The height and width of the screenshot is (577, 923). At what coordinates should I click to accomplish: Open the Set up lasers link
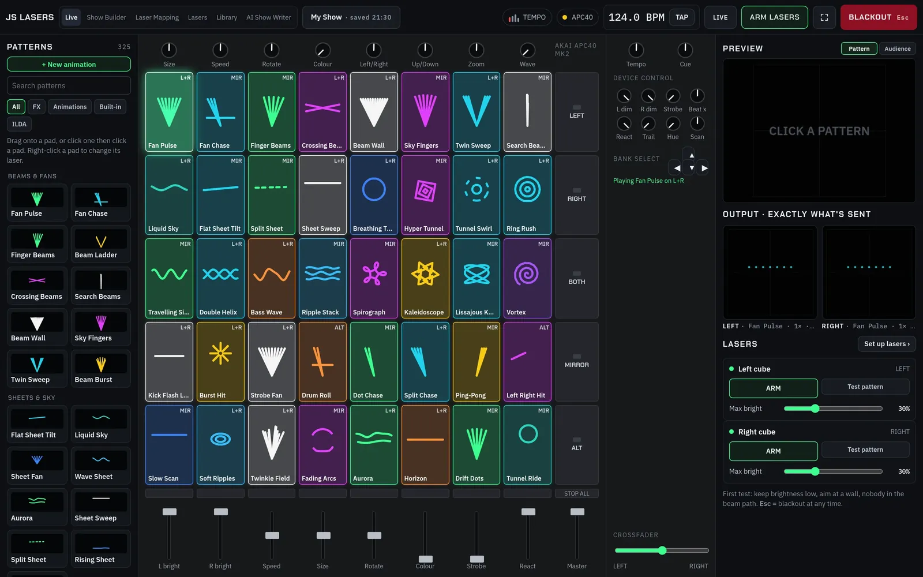[887, 344]
